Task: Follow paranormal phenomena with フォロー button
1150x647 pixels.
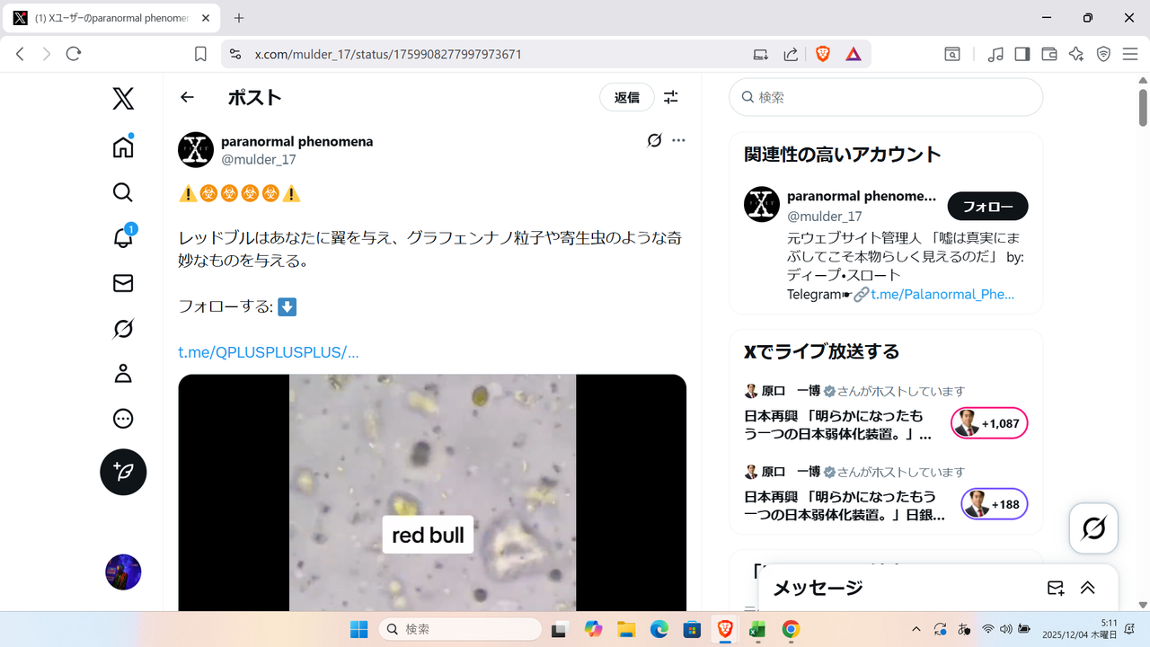Action: [x=987, y=207]
